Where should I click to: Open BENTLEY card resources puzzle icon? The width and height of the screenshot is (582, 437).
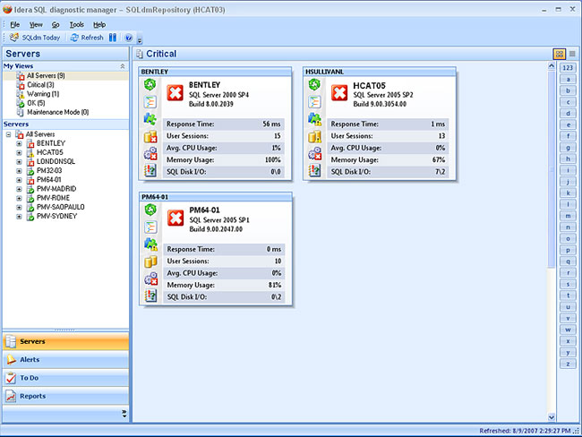coord(150,119)
